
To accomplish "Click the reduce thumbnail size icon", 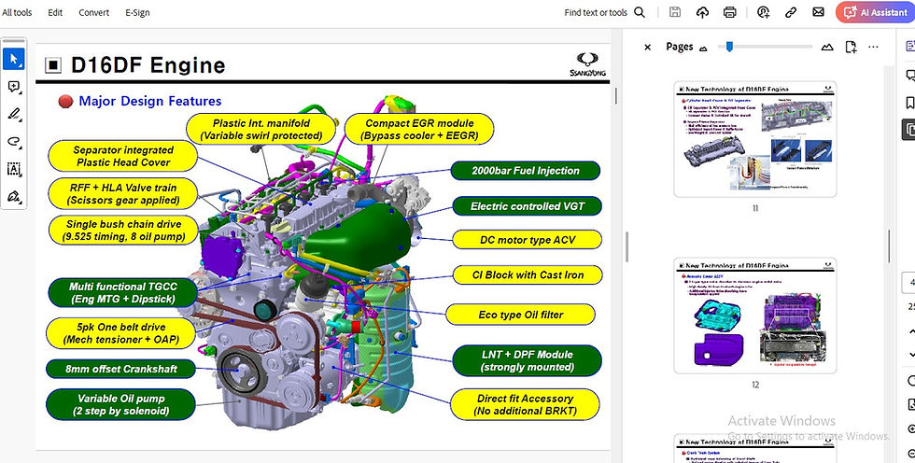I will 703,49.
